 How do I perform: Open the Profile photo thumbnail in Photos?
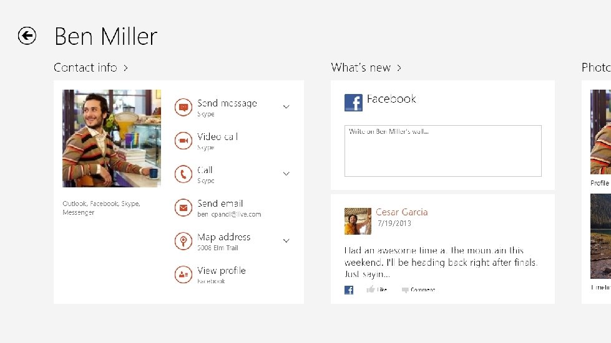point(600,132)
